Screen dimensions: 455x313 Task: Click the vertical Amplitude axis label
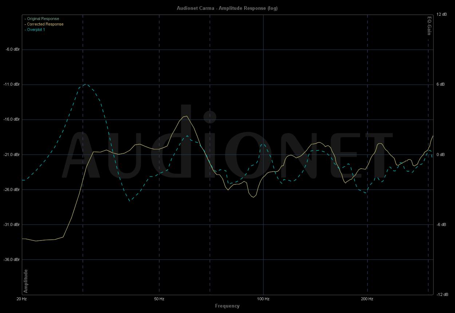click(x=26, y=281)
